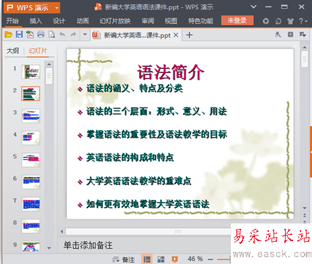312x264 pixels.
Task: Expand the ribbon with the title bar chevron
Action: pos(253,7)
